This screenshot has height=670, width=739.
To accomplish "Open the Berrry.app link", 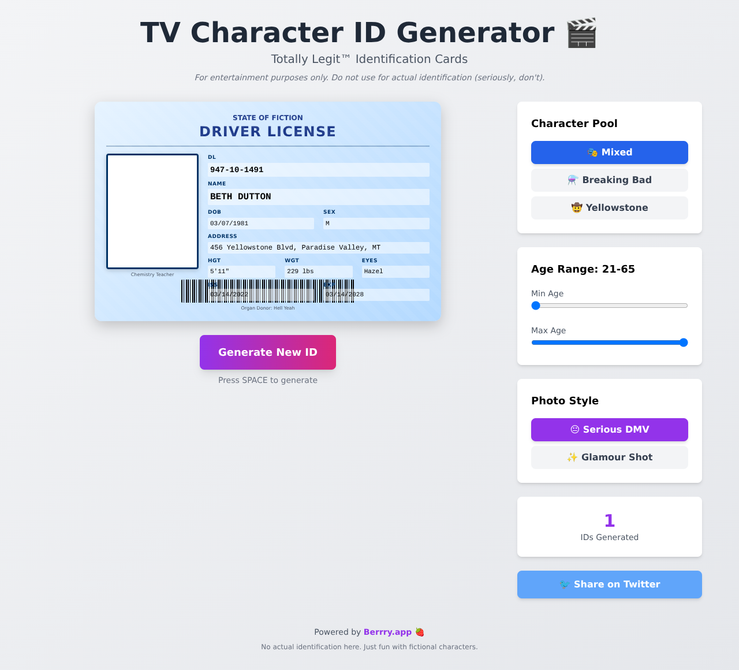I will pyautogui.click(x=387, y=632).
